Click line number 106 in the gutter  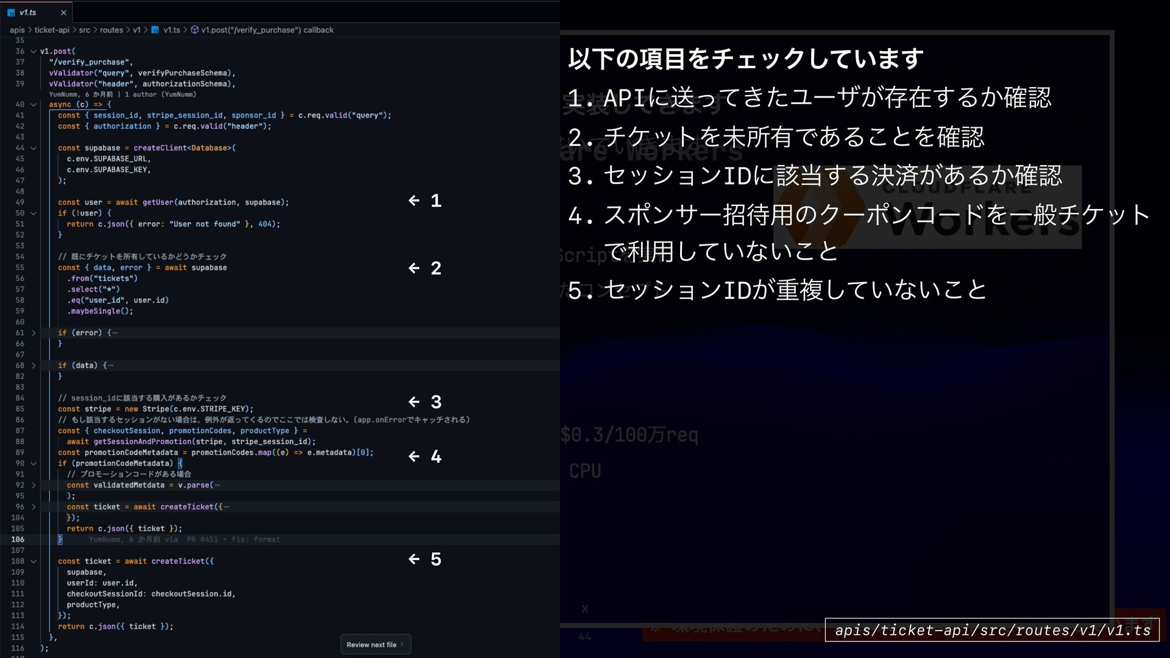point(18,540)
